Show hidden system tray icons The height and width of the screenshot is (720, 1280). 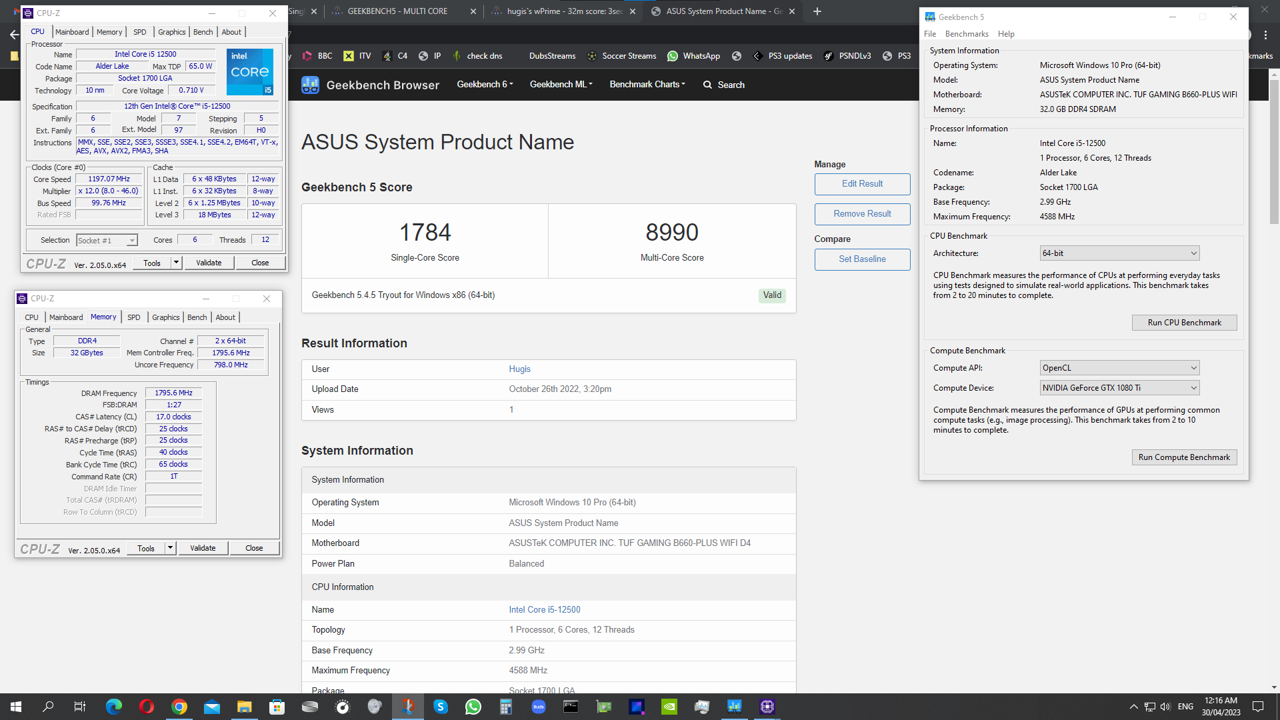point(1134,707)
